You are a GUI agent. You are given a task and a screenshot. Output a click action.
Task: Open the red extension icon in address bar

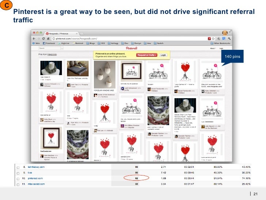[209, 39]
